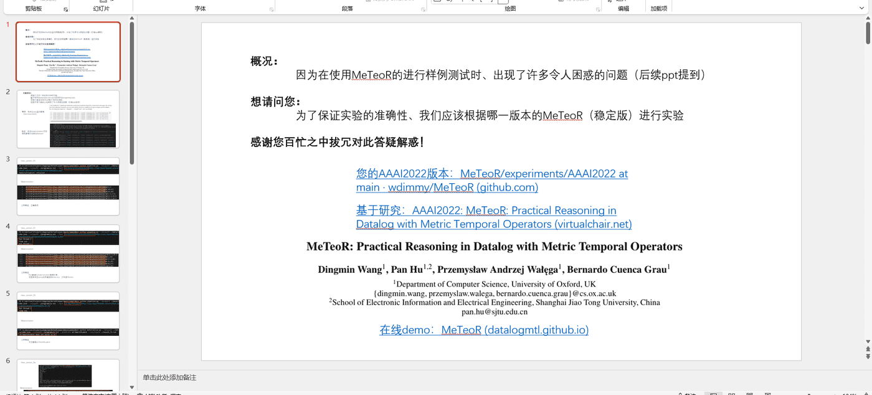
Task: Click the 加载项 group label
Action: coord(659,9)
